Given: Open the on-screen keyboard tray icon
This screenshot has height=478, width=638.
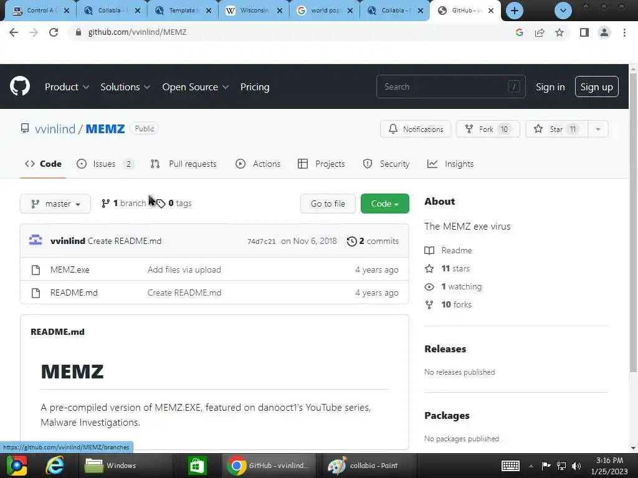Looking at the screenshot, I should tap(510, 466).
